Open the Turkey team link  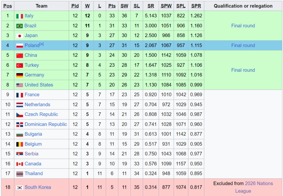pyautogui.click(x=32, y=65)
